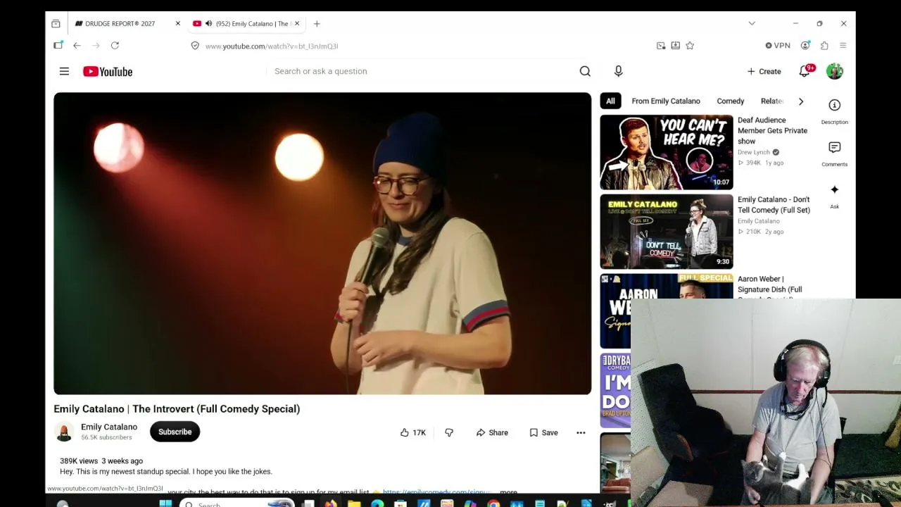This screenshot has height=507, width=901.
Task: Subscribe to Emily Catalano
Action: [x=175, y=432]
